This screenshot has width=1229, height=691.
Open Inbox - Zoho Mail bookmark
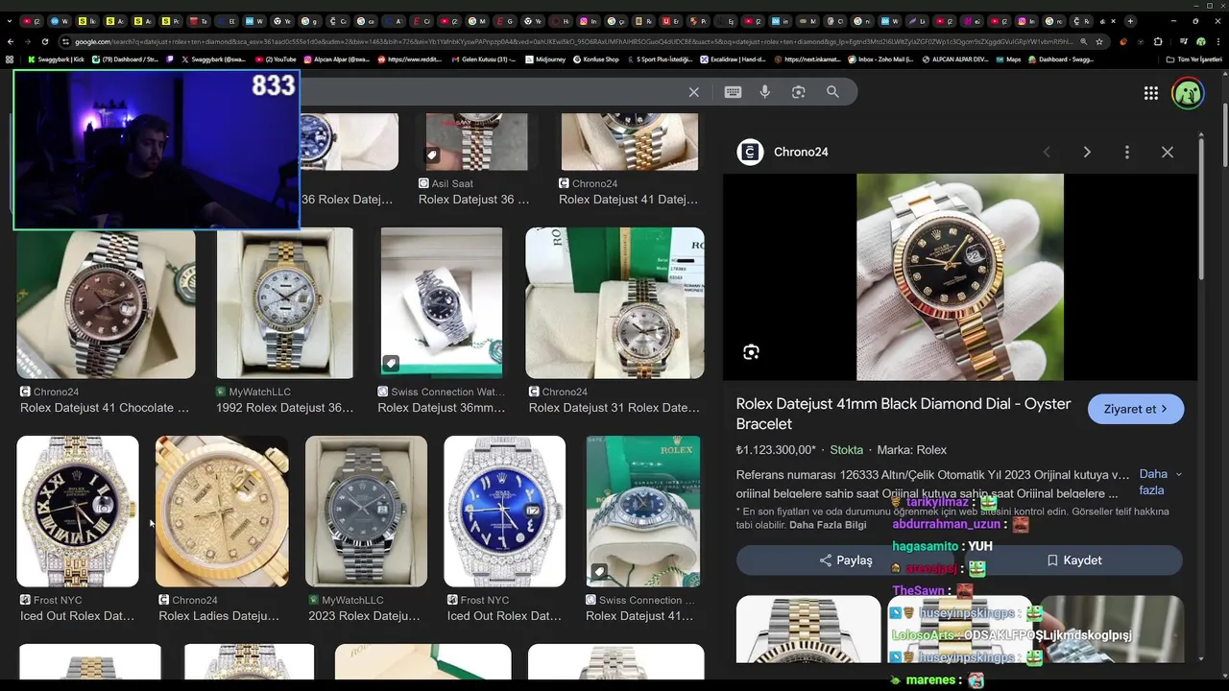(x=880, y=60)
